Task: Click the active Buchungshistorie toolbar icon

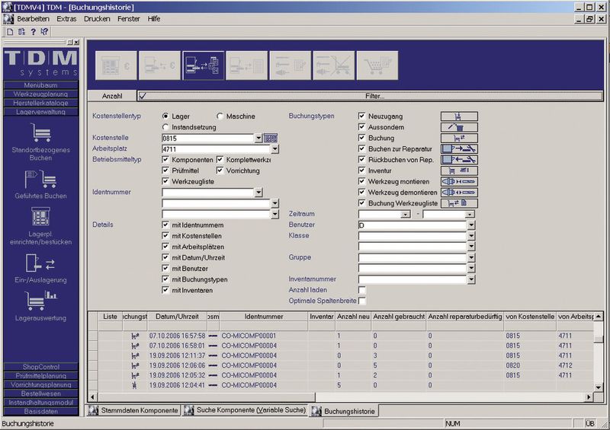Action: coord(204,65)
